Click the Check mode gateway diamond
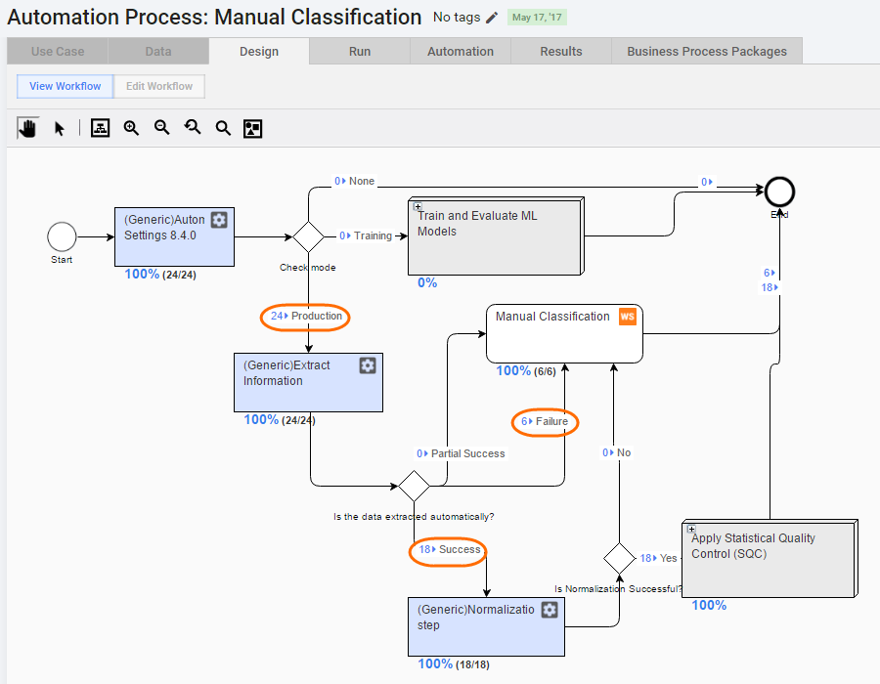This screenshot has height=684, width=880. [308, 236]
